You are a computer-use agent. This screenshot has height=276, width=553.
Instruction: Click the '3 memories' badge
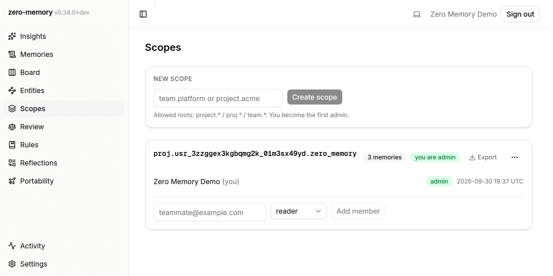pyautogui.click(x=385, y=157)
